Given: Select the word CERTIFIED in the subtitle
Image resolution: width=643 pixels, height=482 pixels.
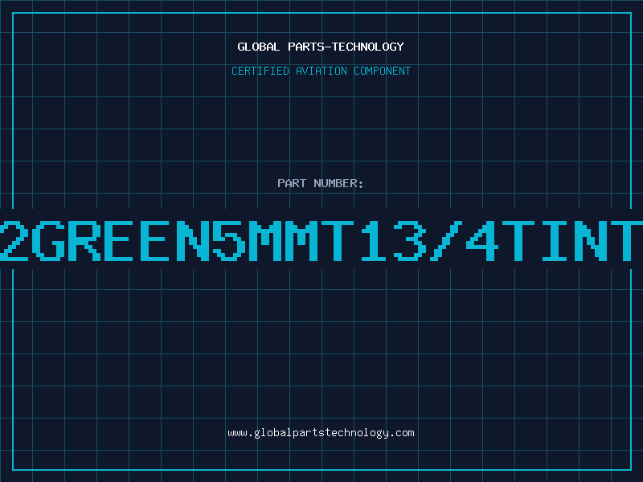Looking at the screenshot, I should [x=260, y=71].
